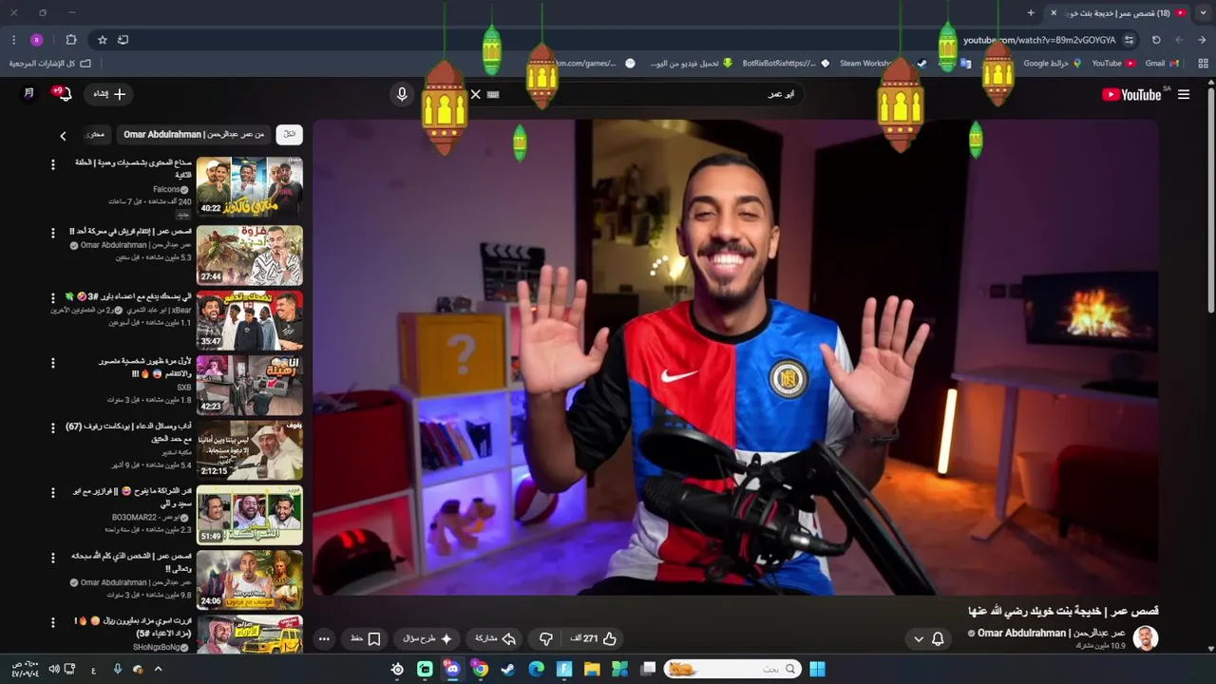Open options menu for podcast video
Viewport: 1216px width, 684px height.
[53, 427]
